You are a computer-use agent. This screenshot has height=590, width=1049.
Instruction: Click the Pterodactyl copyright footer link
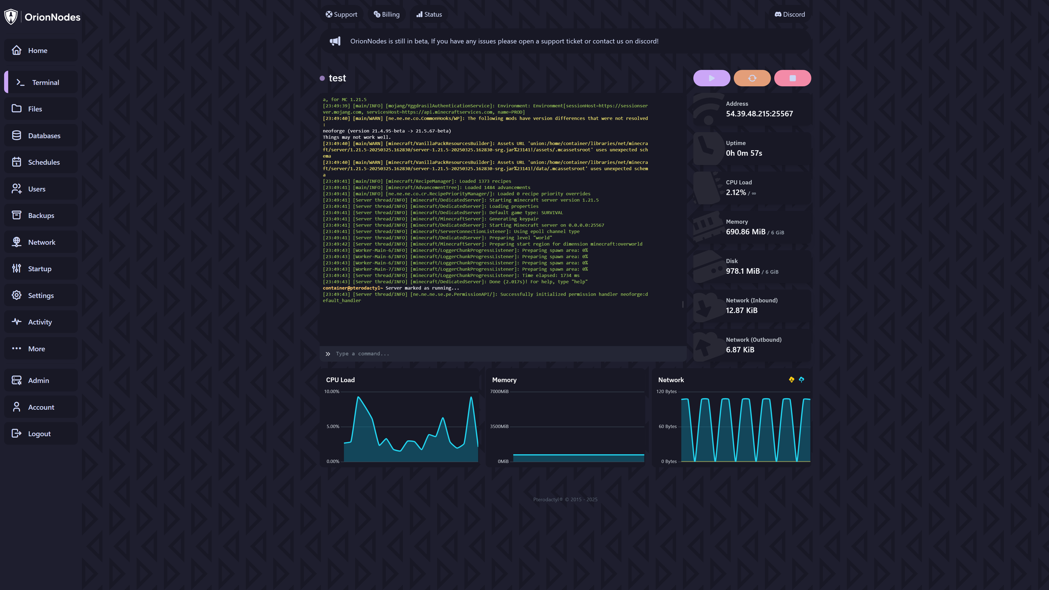click(x=565, y=499)
